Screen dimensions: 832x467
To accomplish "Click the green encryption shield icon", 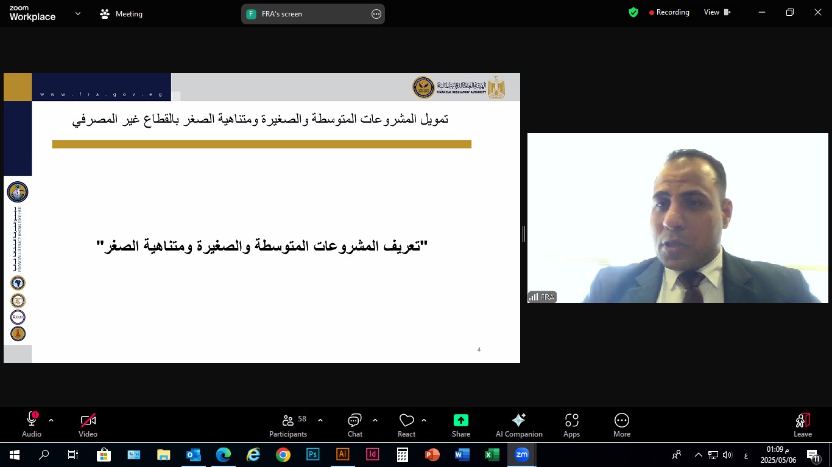I will click(633, 12).
